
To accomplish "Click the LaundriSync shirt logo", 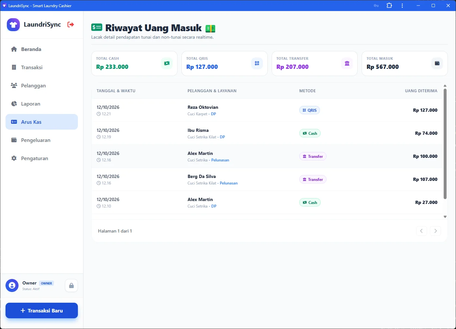I will point(13,25).
